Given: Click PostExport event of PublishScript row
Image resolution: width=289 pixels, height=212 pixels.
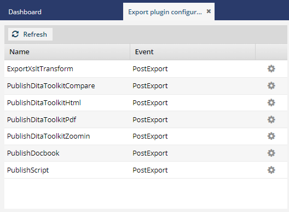Looking at the screenshot, I should pos(150,170).
